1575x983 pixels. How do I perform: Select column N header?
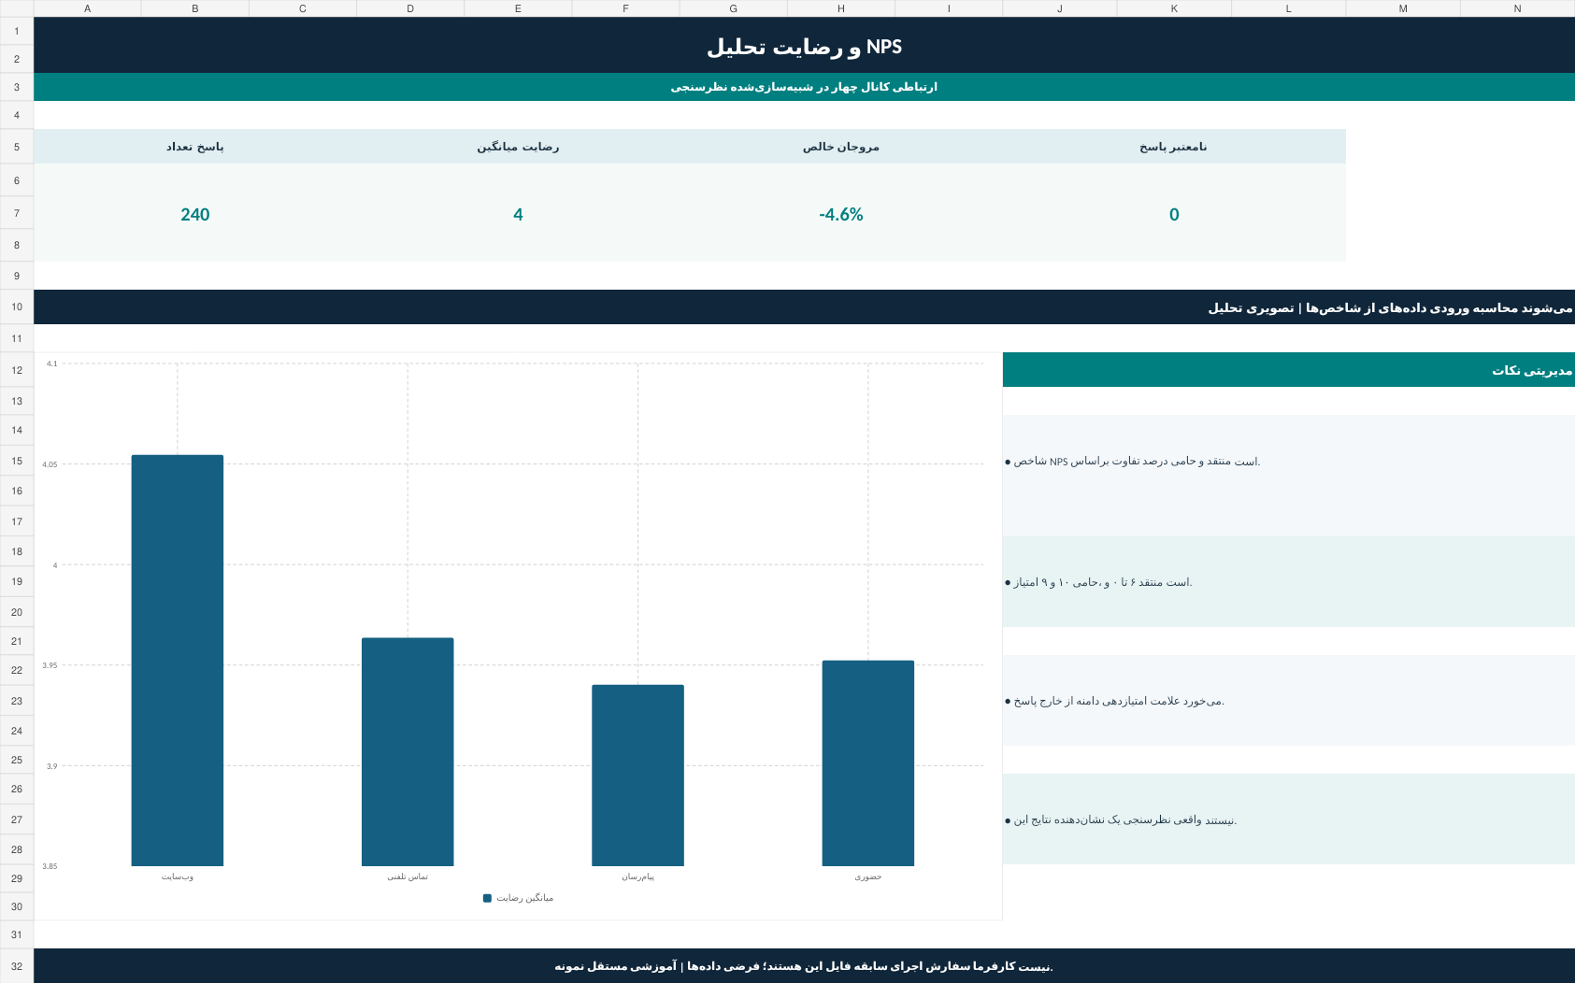1517,8
